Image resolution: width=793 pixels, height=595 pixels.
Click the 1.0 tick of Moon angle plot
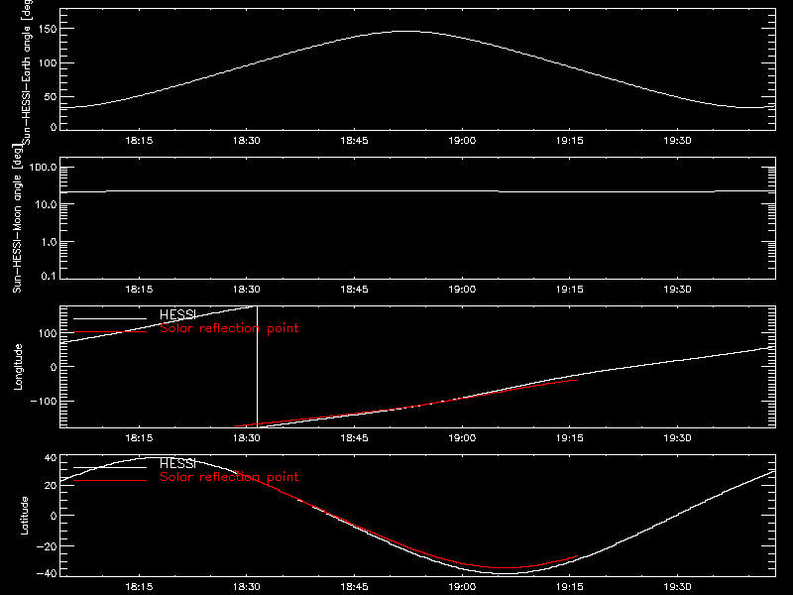pyautogui.click(x=49, y=242)
